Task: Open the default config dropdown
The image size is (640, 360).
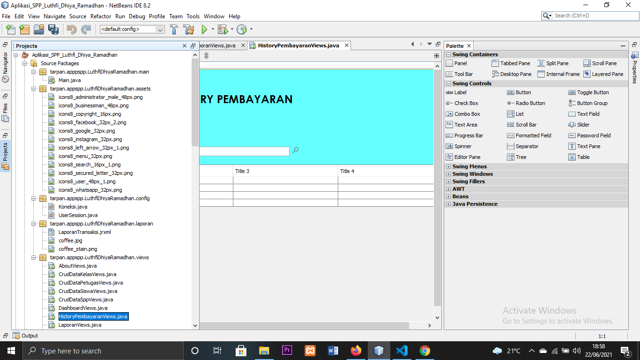Action: (x=161, y=29)
